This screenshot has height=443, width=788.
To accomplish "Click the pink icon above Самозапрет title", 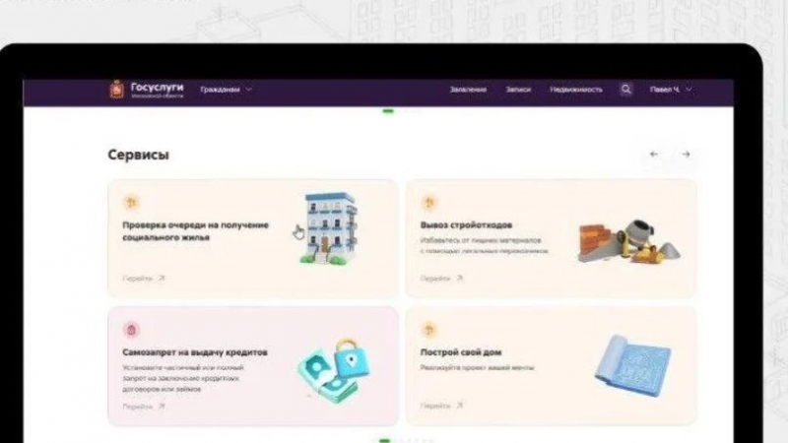I will click(x=131, y=330).
